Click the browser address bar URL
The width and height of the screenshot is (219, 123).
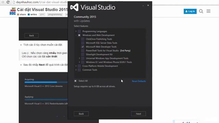[x=42, y=2]
